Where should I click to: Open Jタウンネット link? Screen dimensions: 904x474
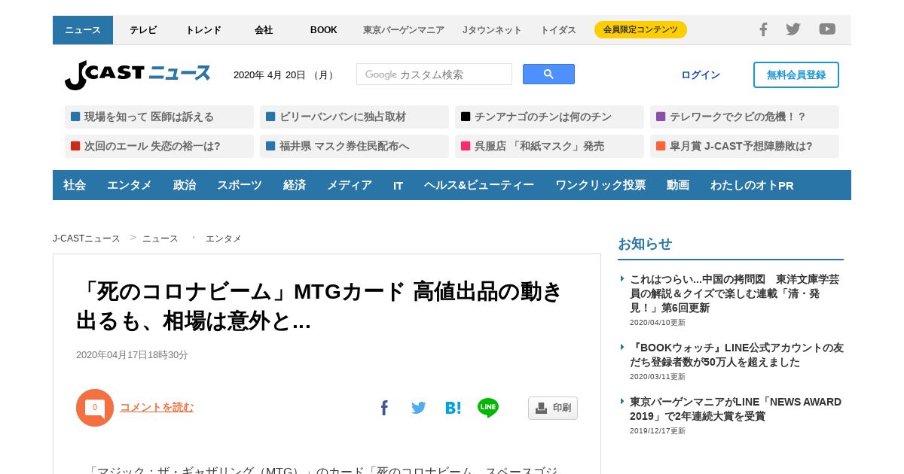(492, 30)
